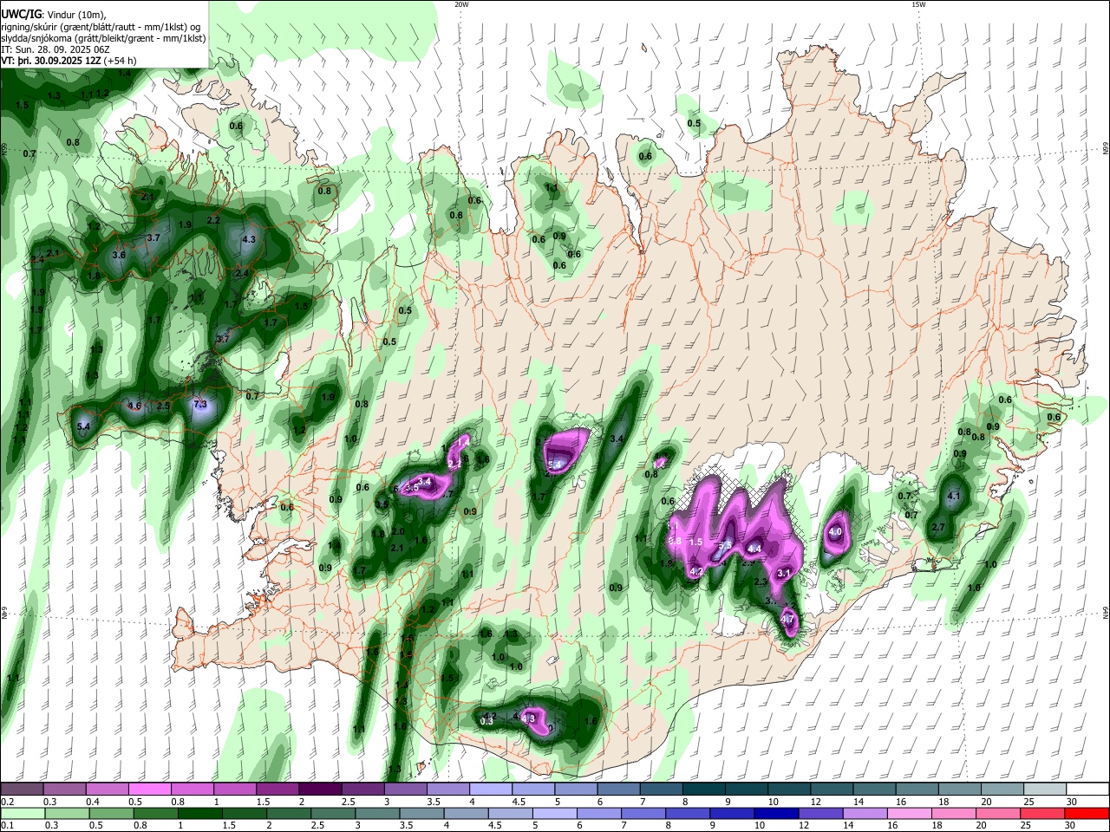1110x832 pixels.
Task: Click the '3.1' snowfall value on the map
Action: (784, 573)
